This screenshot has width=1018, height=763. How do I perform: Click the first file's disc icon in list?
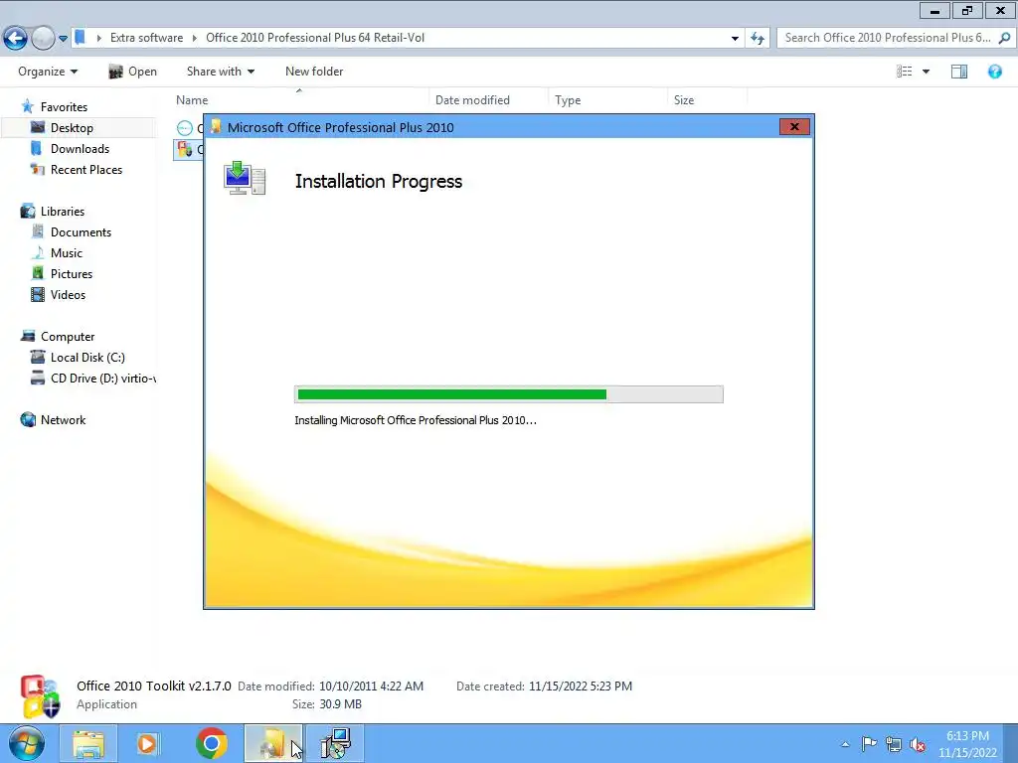coord(185,128)
